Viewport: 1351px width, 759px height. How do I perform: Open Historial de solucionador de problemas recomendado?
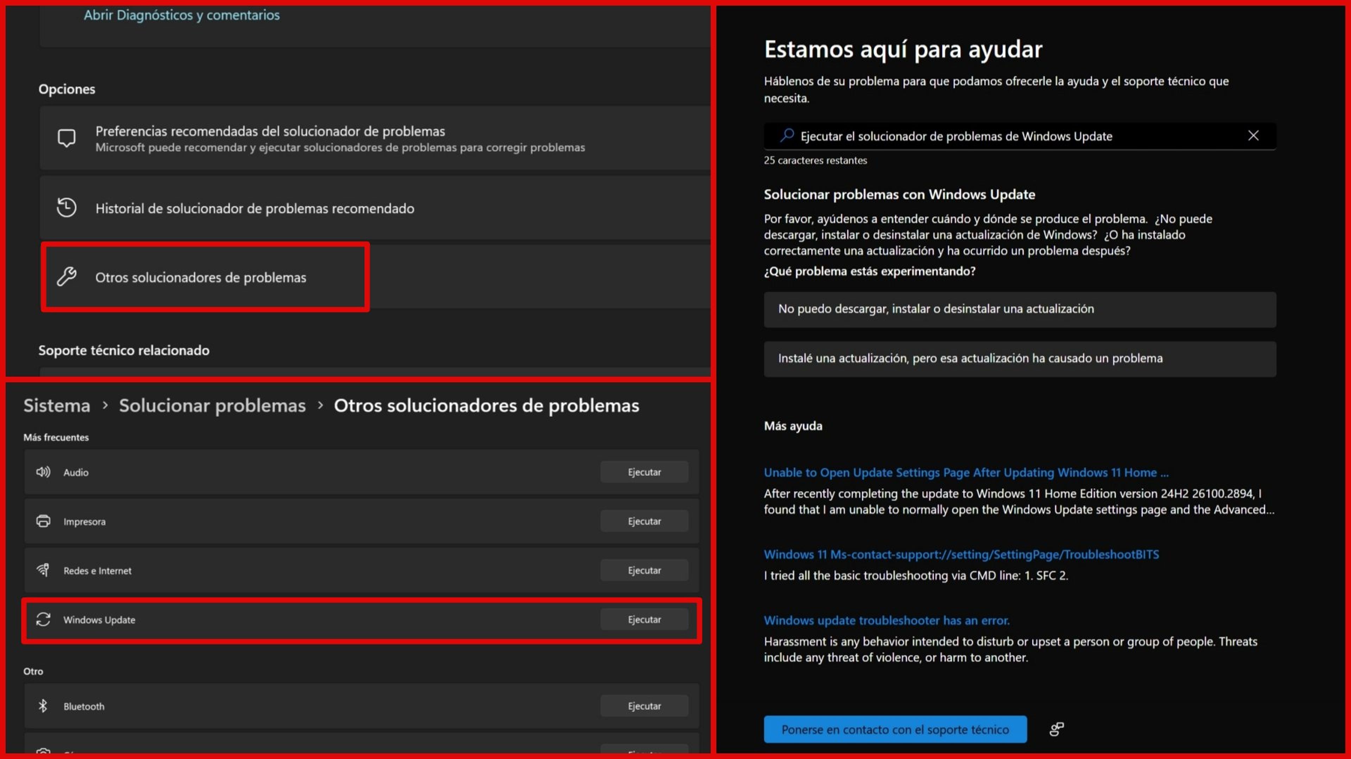click(374, 208)
